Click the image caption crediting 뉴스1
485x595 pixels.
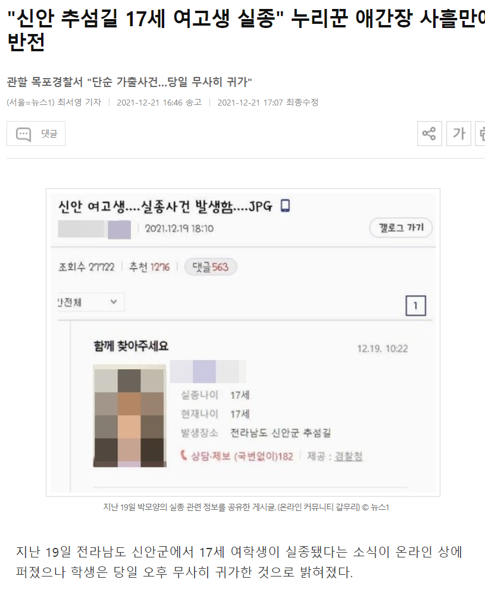click(246, 507)
